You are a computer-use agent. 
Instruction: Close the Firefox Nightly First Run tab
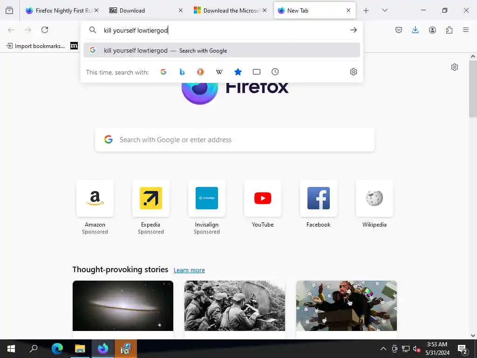96,10
